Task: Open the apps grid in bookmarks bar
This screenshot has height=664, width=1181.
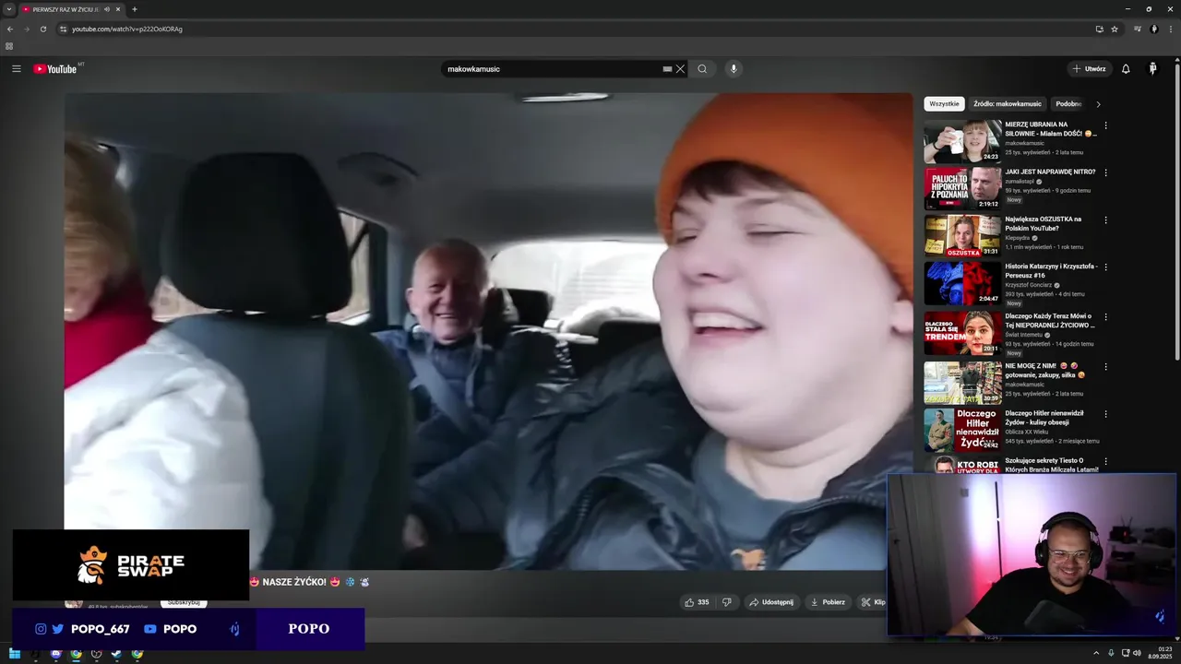Action: [x=9, y=46]
